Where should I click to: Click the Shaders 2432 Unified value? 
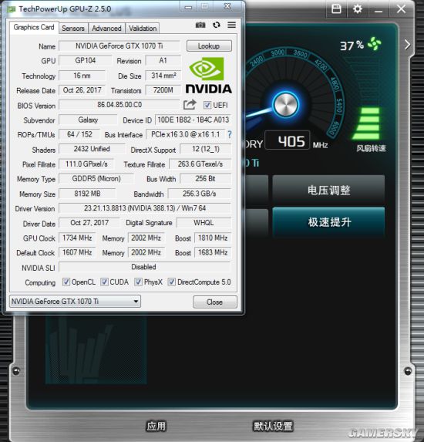click(92, 149)
